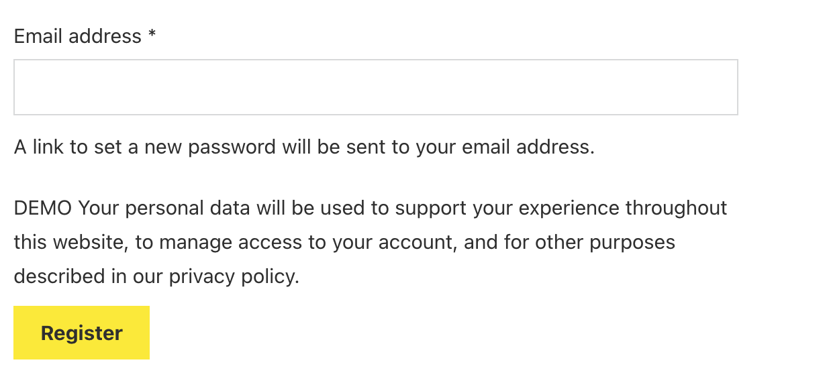Click the "Email address" field label
Image resolution: width=827 pixels, height=389 pixels.
(x=77, y=36)
